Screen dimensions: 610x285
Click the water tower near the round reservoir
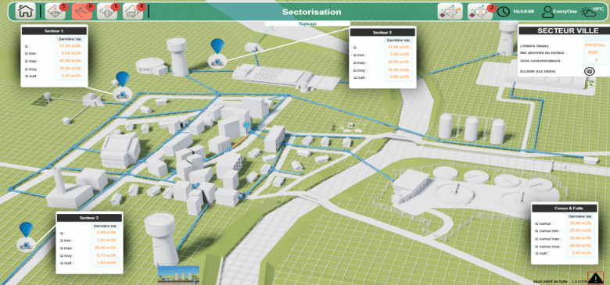tap(178, 56)
